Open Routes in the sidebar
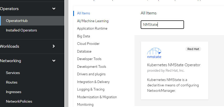 click(x=12, y=82)
